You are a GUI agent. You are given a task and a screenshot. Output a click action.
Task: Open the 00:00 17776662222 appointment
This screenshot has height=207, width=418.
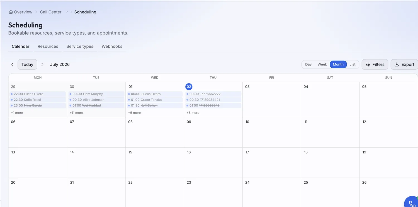pyautogui.click(x=213, y=94)
